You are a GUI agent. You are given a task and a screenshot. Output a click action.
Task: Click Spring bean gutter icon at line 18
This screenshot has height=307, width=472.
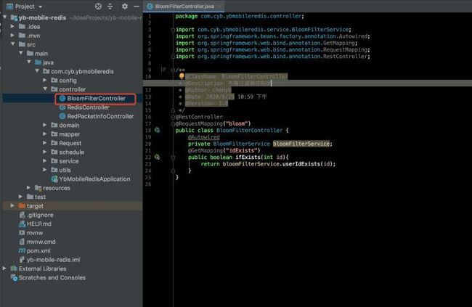157,130
